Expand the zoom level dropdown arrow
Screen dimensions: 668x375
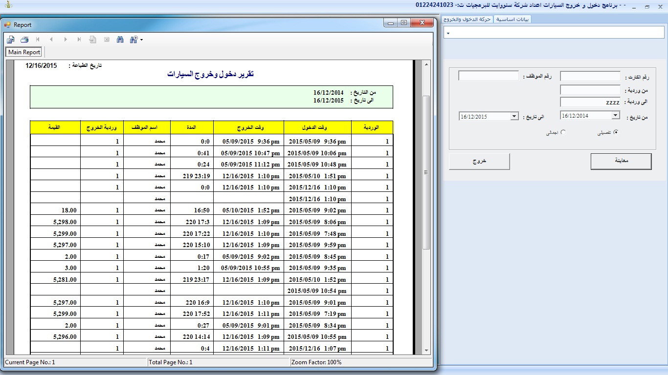click(x=142, y=40)
